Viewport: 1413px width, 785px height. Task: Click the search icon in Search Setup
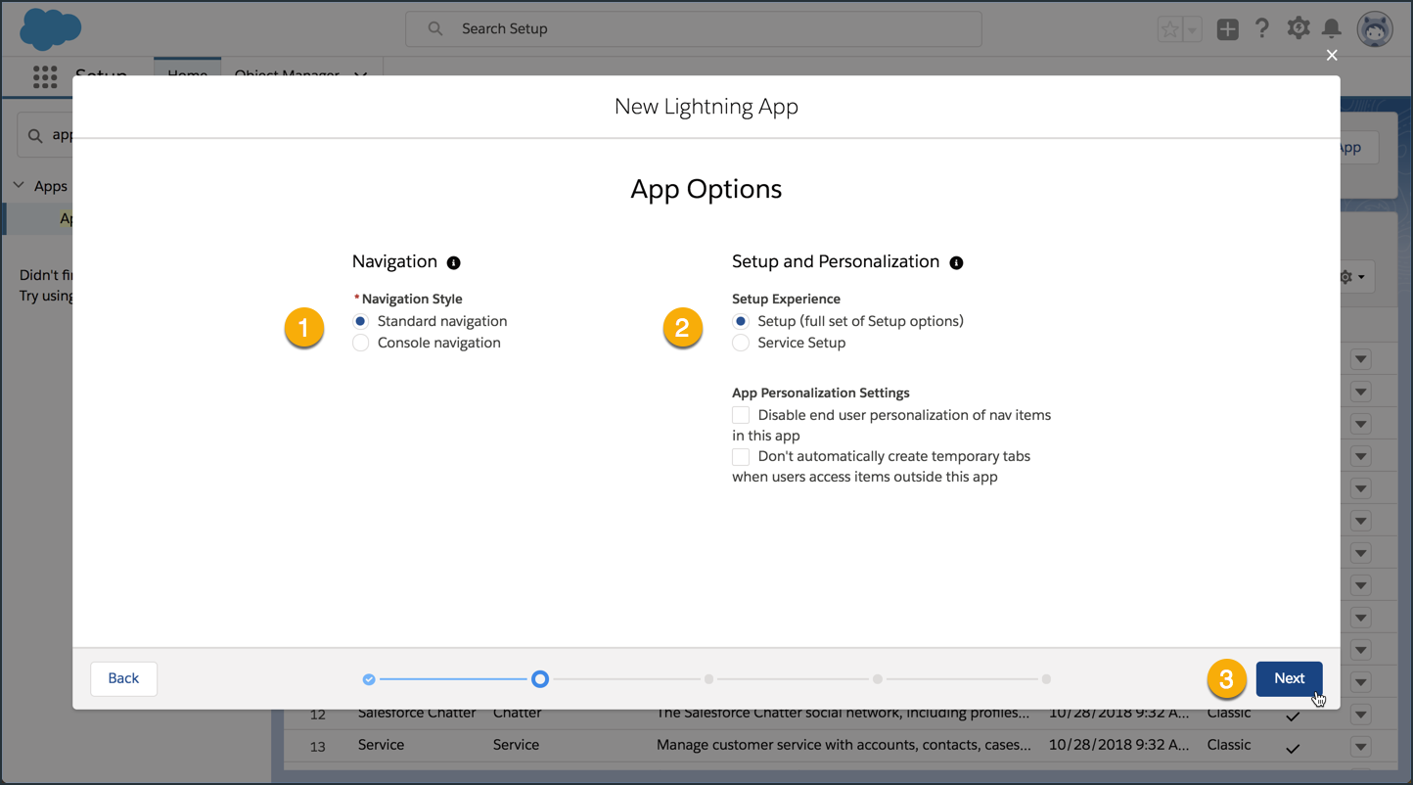click(435, 28)
